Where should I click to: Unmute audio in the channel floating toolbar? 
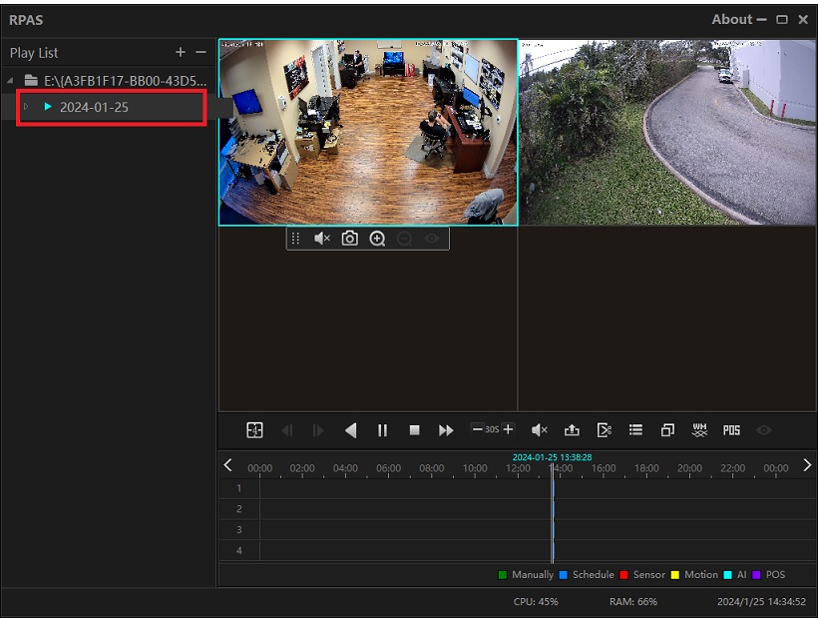tap(322, 239)
